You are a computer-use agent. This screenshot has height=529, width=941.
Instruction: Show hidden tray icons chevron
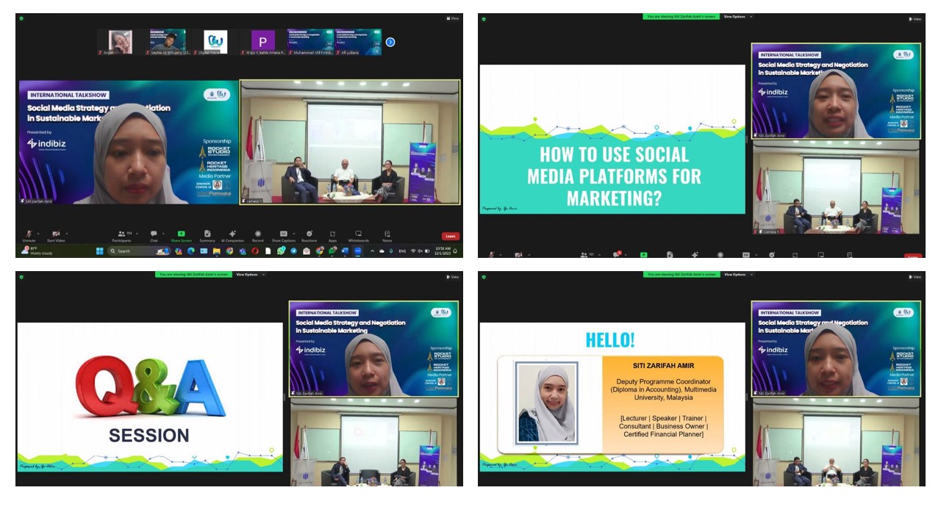tap(372, 251)
